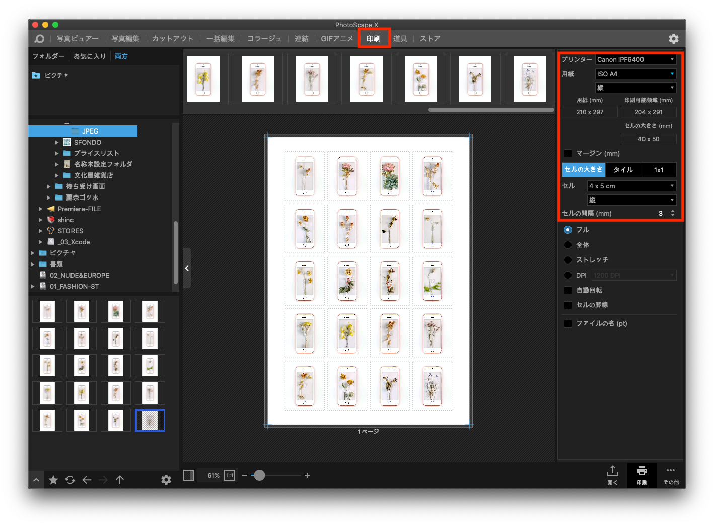Click the print icon at the bottom right

point(641,471)
